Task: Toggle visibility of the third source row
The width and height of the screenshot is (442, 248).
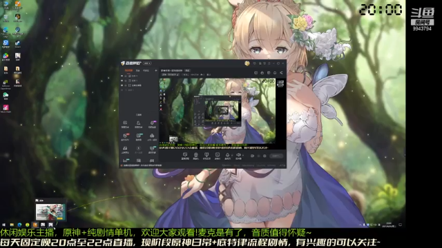Action: click(122, 85)
